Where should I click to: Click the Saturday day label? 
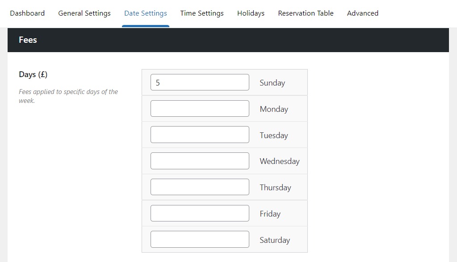tap(274, 240)
